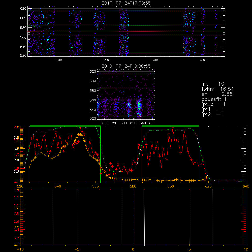Click x-axis label 540 of the profile plot

click(58, 186)
